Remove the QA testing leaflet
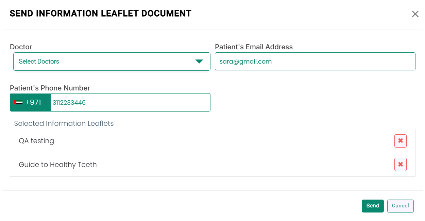The width and height of the screenshot is (425, 221). [400, 141]
